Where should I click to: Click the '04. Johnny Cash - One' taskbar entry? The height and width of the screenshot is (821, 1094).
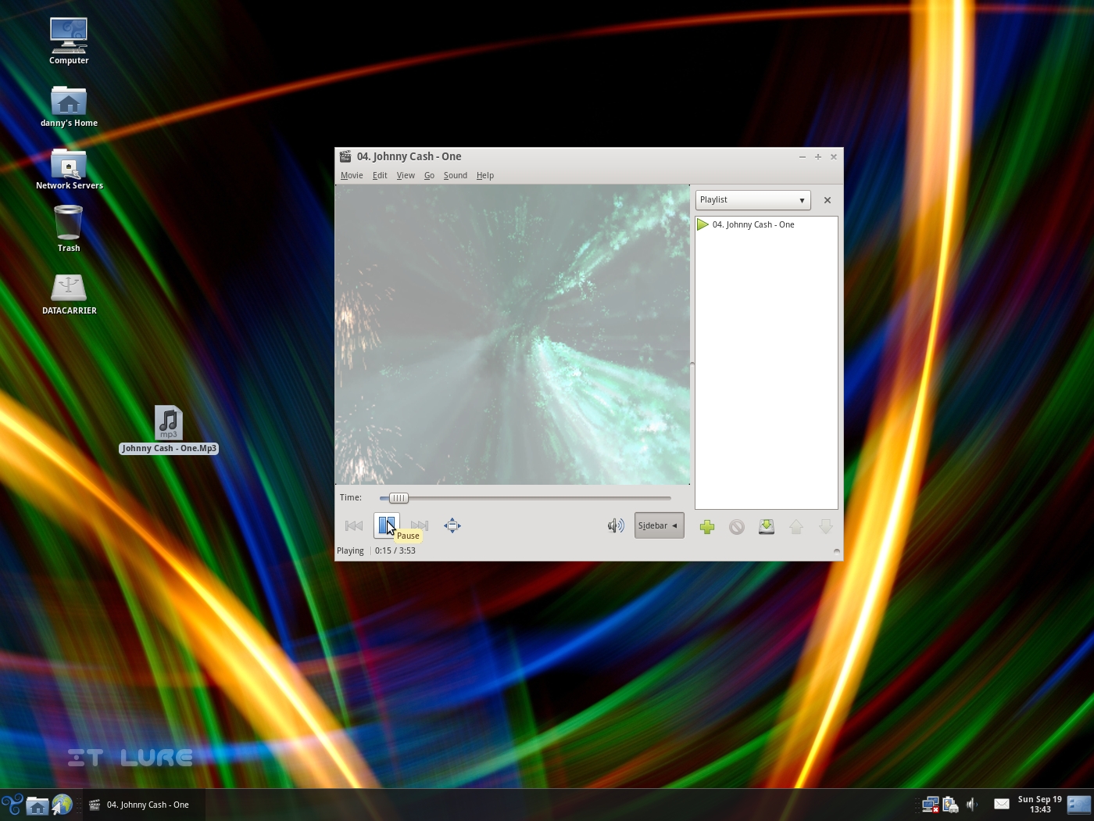pos(144,805)
